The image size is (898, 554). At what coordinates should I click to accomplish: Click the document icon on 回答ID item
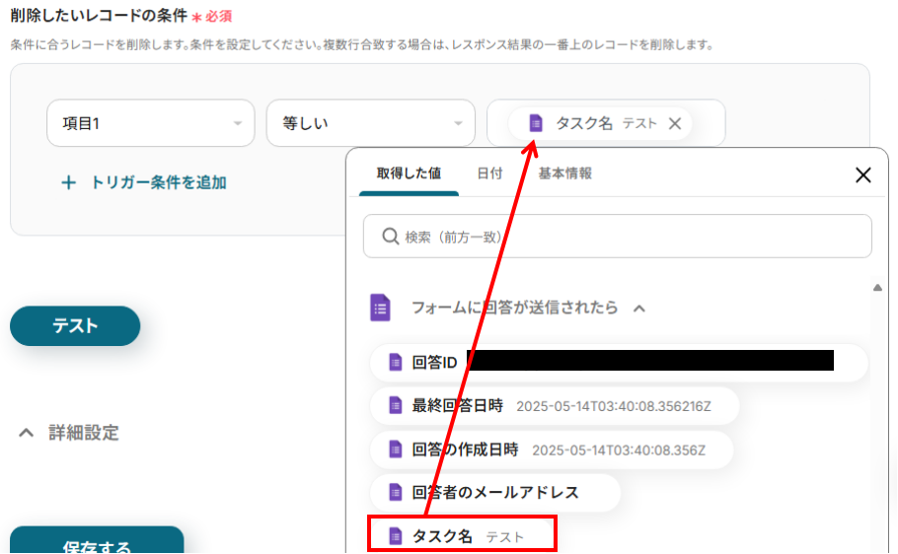[x=396, y=362]
